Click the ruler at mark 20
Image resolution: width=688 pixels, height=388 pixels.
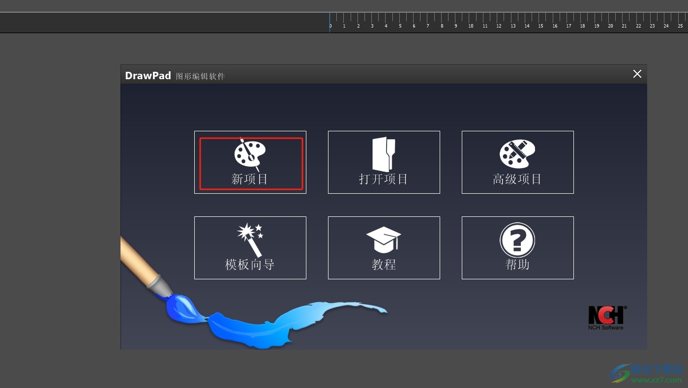pos(610,23)
